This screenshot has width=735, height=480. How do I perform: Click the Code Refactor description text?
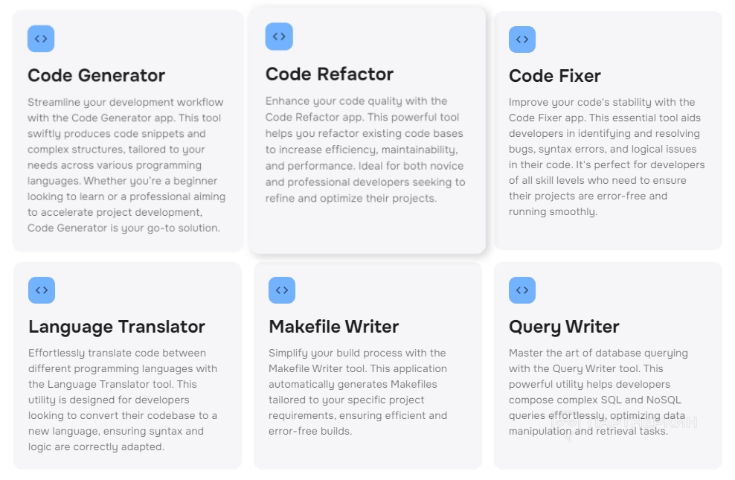[366, 150]
